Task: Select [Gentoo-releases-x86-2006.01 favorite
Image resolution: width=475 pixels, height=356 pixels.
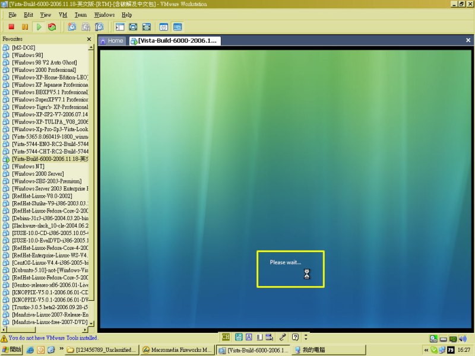Action: coord(50,285)
